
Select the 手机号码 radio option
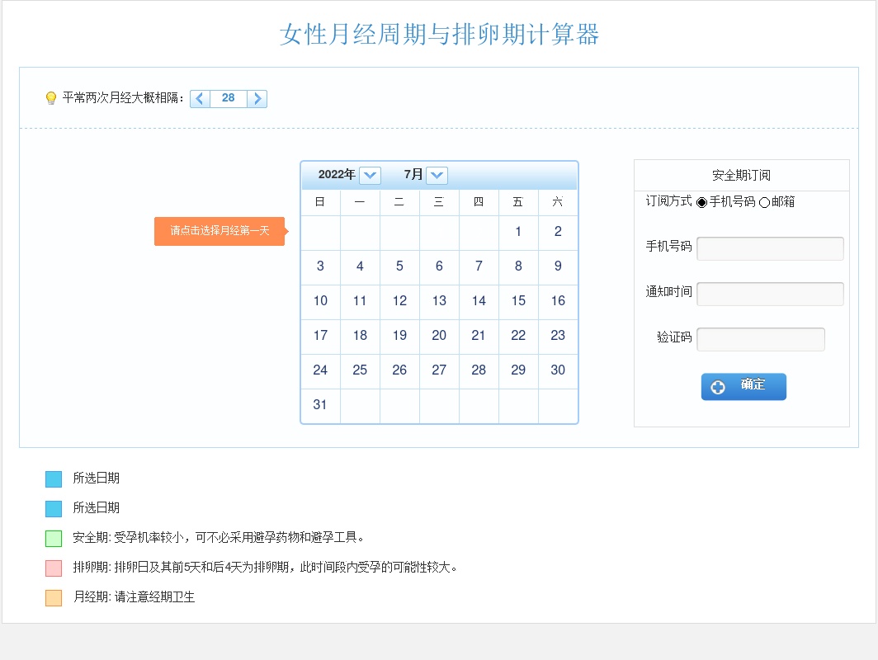coord(702,202)
